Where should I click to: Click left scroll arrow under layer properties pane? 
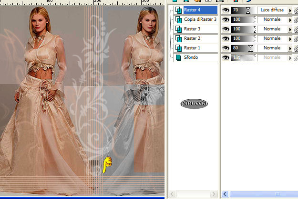(225, 194)
